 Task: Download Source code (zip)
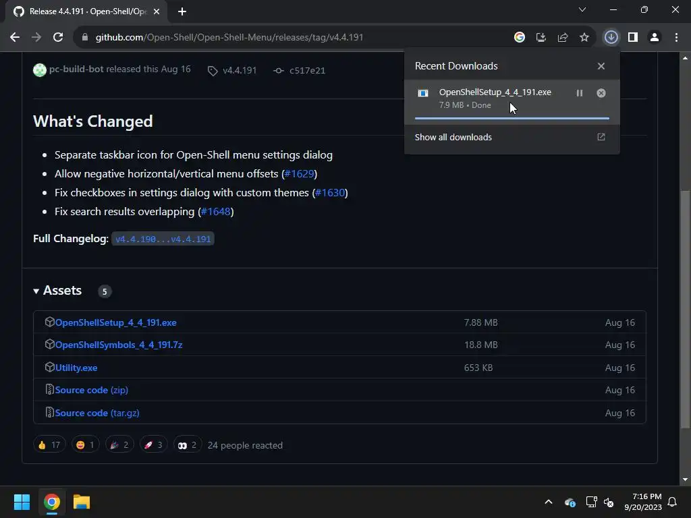pyautogui.click(x=91, y=391)
